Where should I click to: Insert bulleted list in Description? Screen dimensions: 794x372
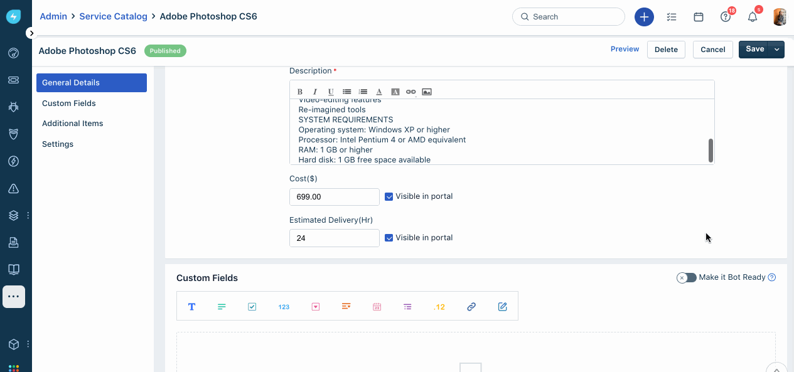pos(346,92)
